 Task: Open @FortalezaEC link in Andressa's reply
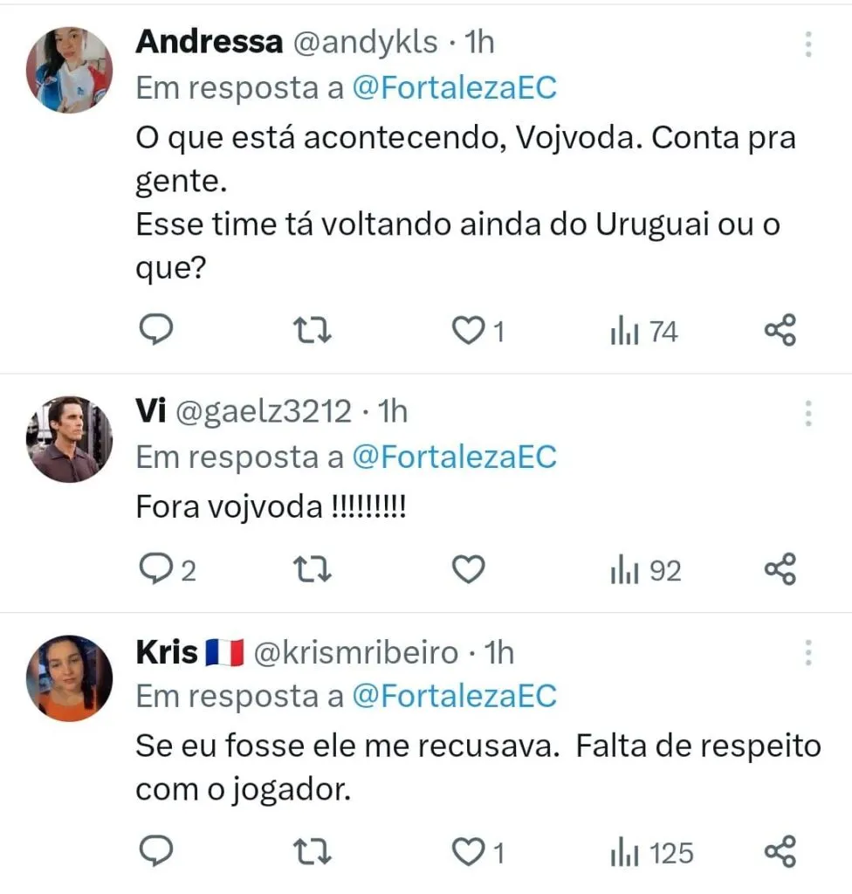(454, 88)
